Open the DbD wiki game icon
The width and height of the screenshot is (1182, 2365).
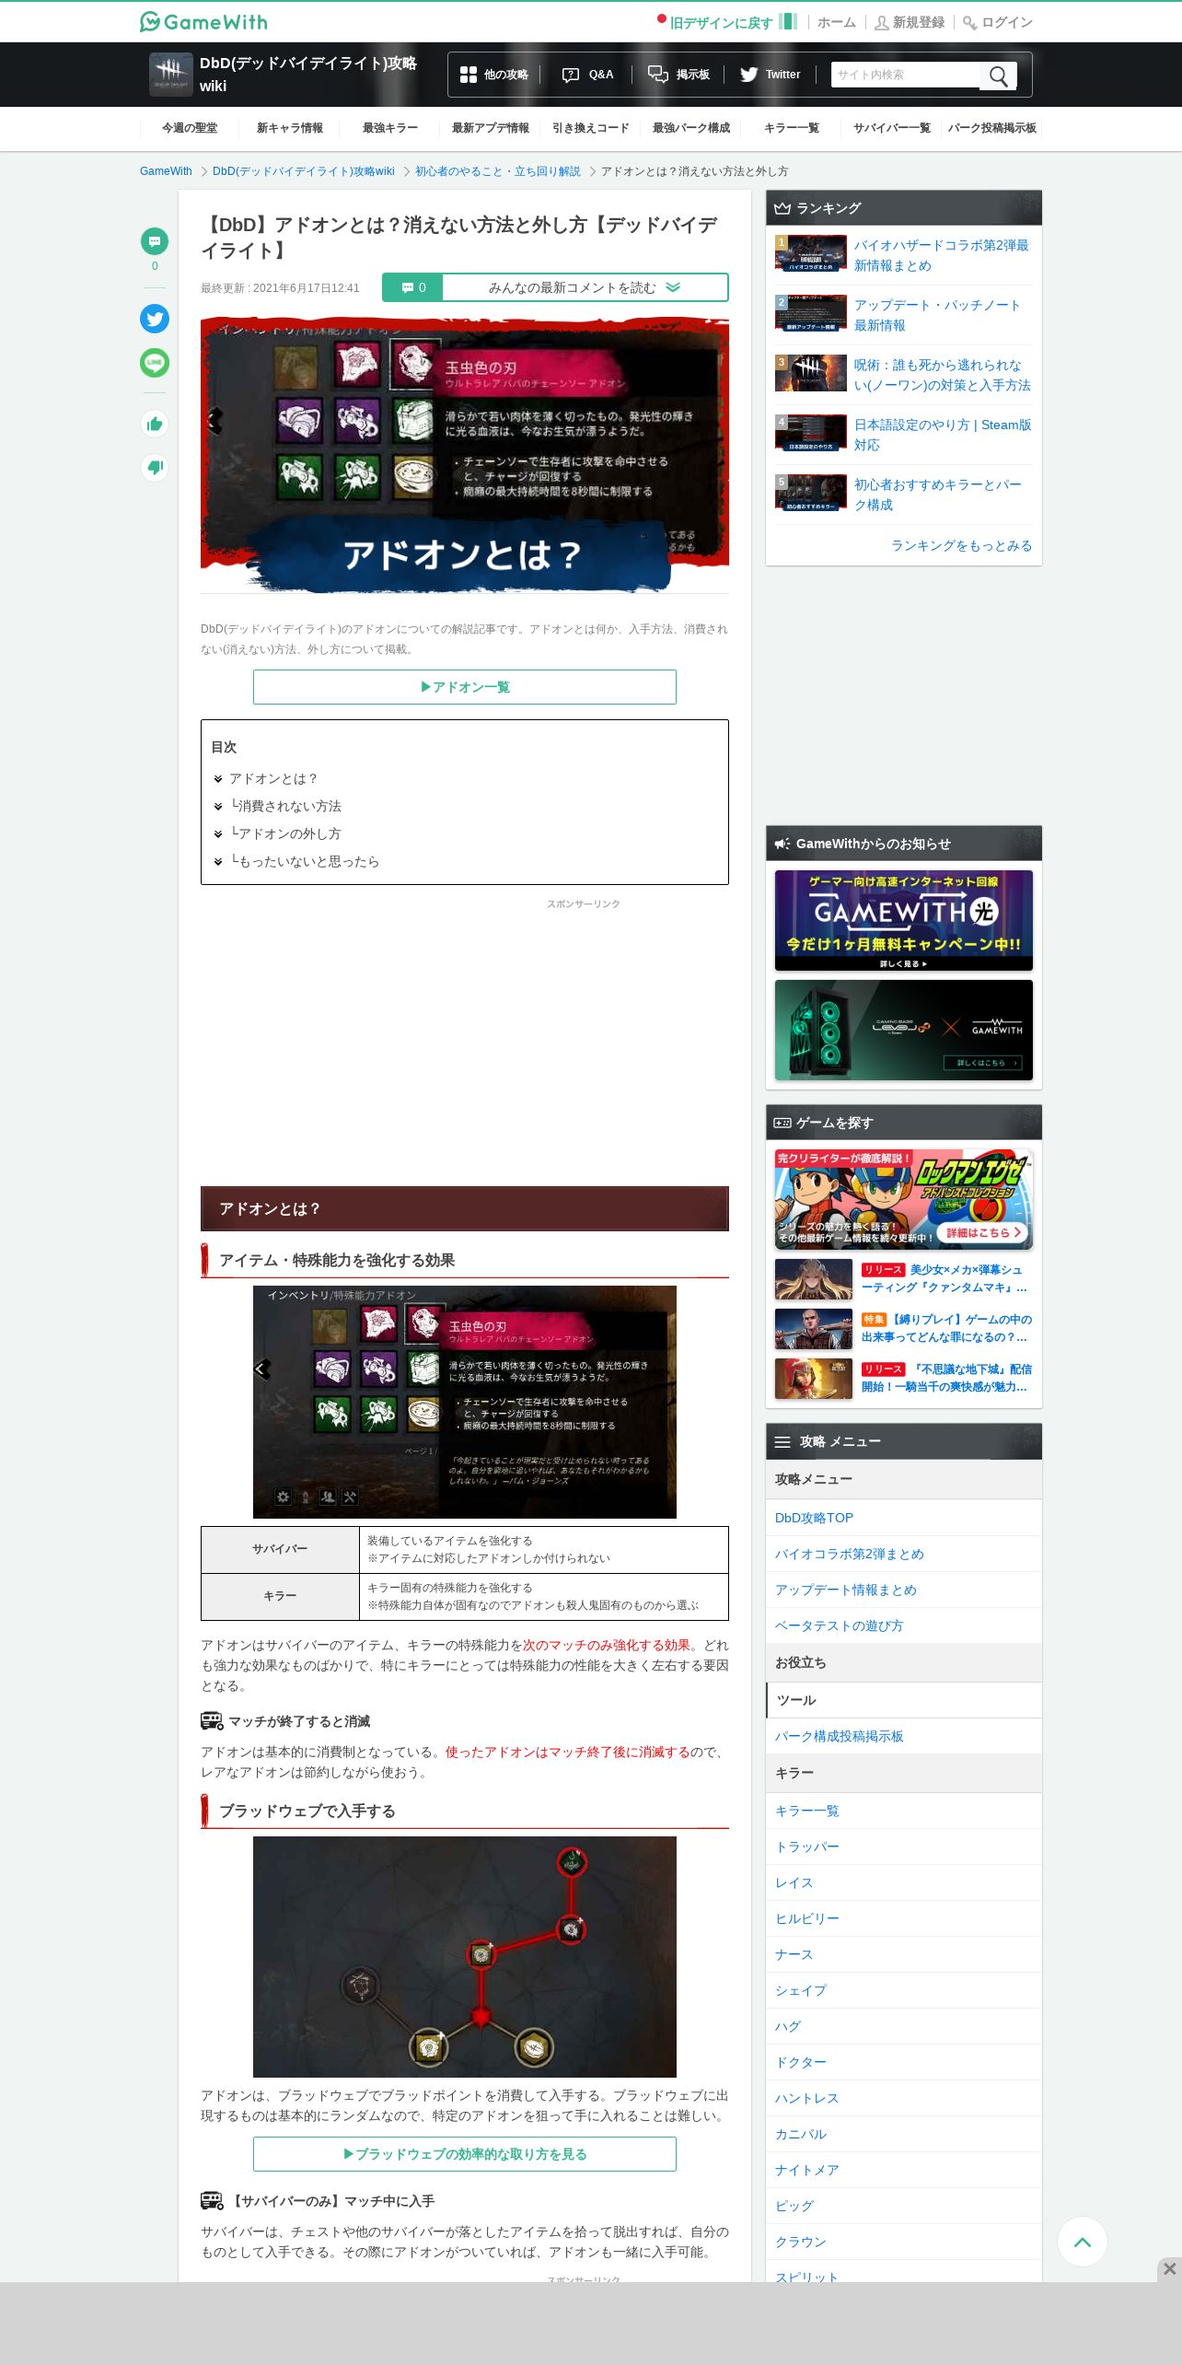coord(170,74)
